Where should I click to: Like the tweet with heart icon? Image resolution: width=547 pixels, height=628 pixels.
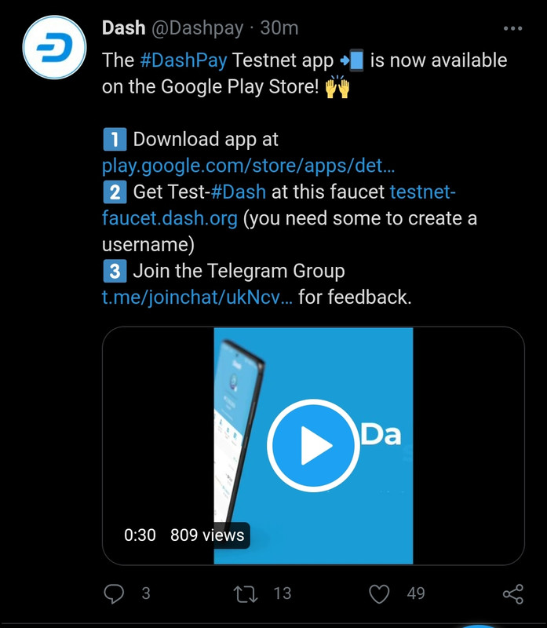pyautogui.click(x=379, y=593)
